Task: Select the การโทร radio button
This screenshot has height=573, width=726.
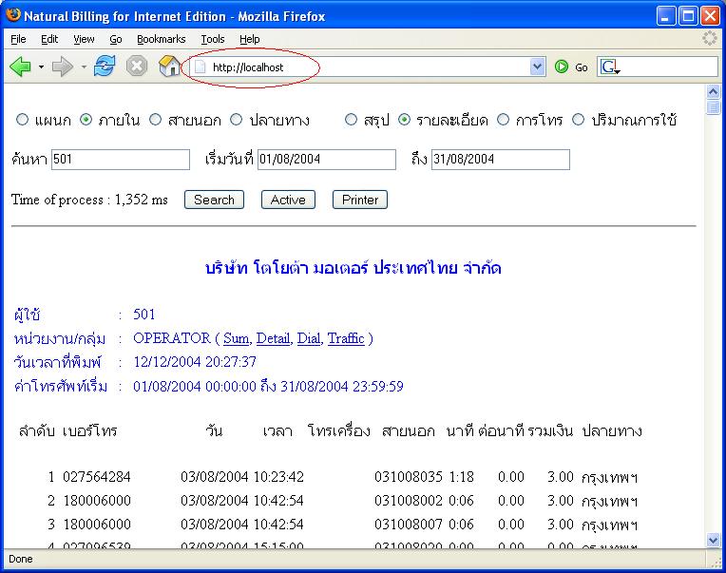Action: tap(503, 120)
